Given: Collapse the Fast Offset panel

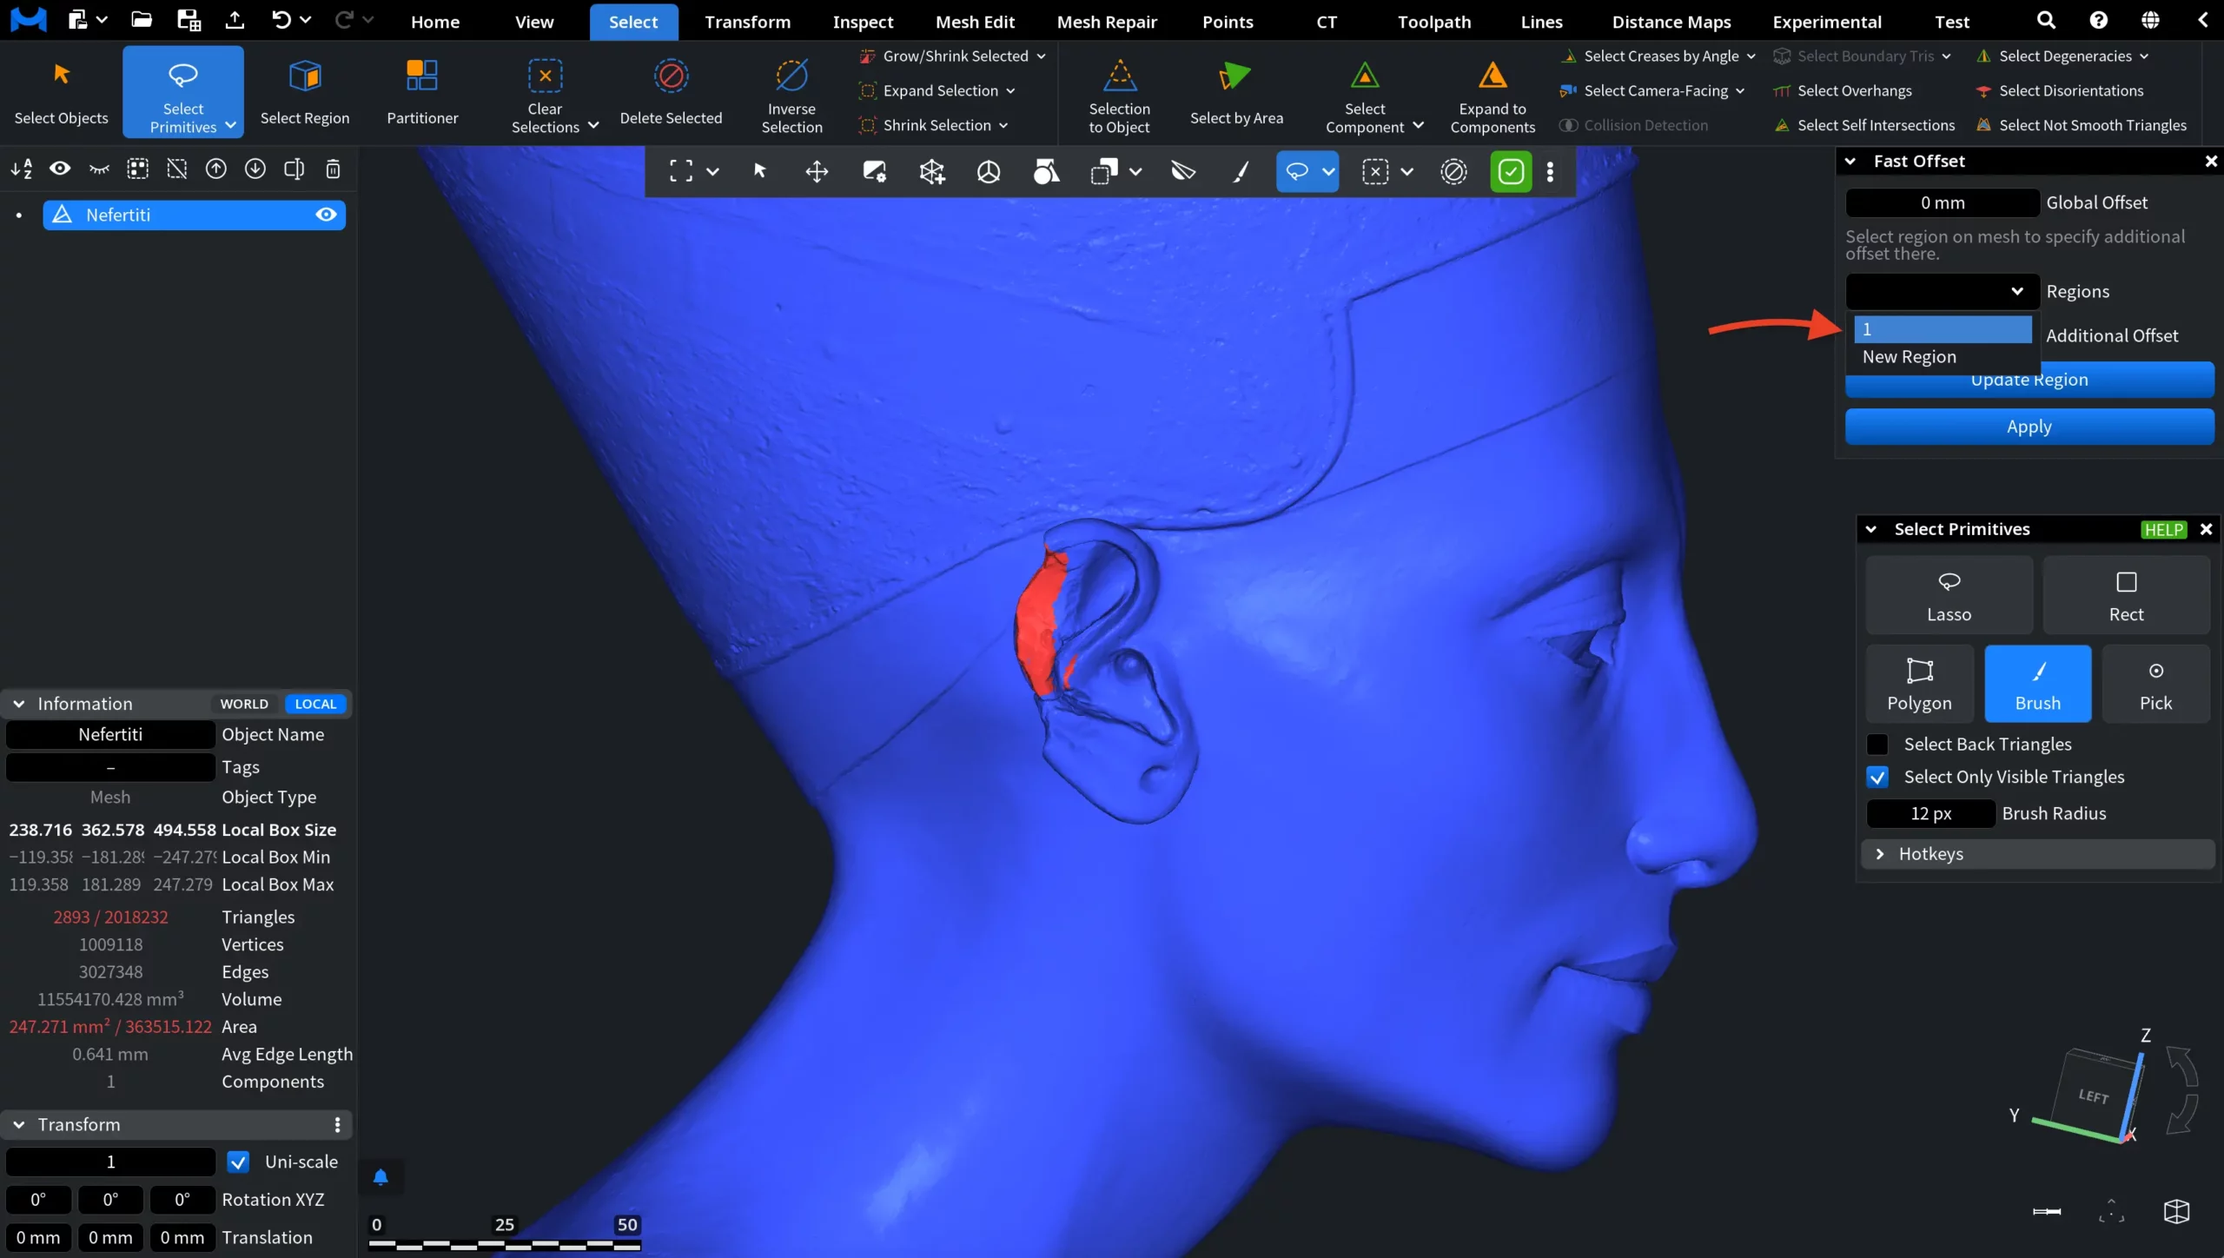Looking at the screenshot, I should 1850,162.
